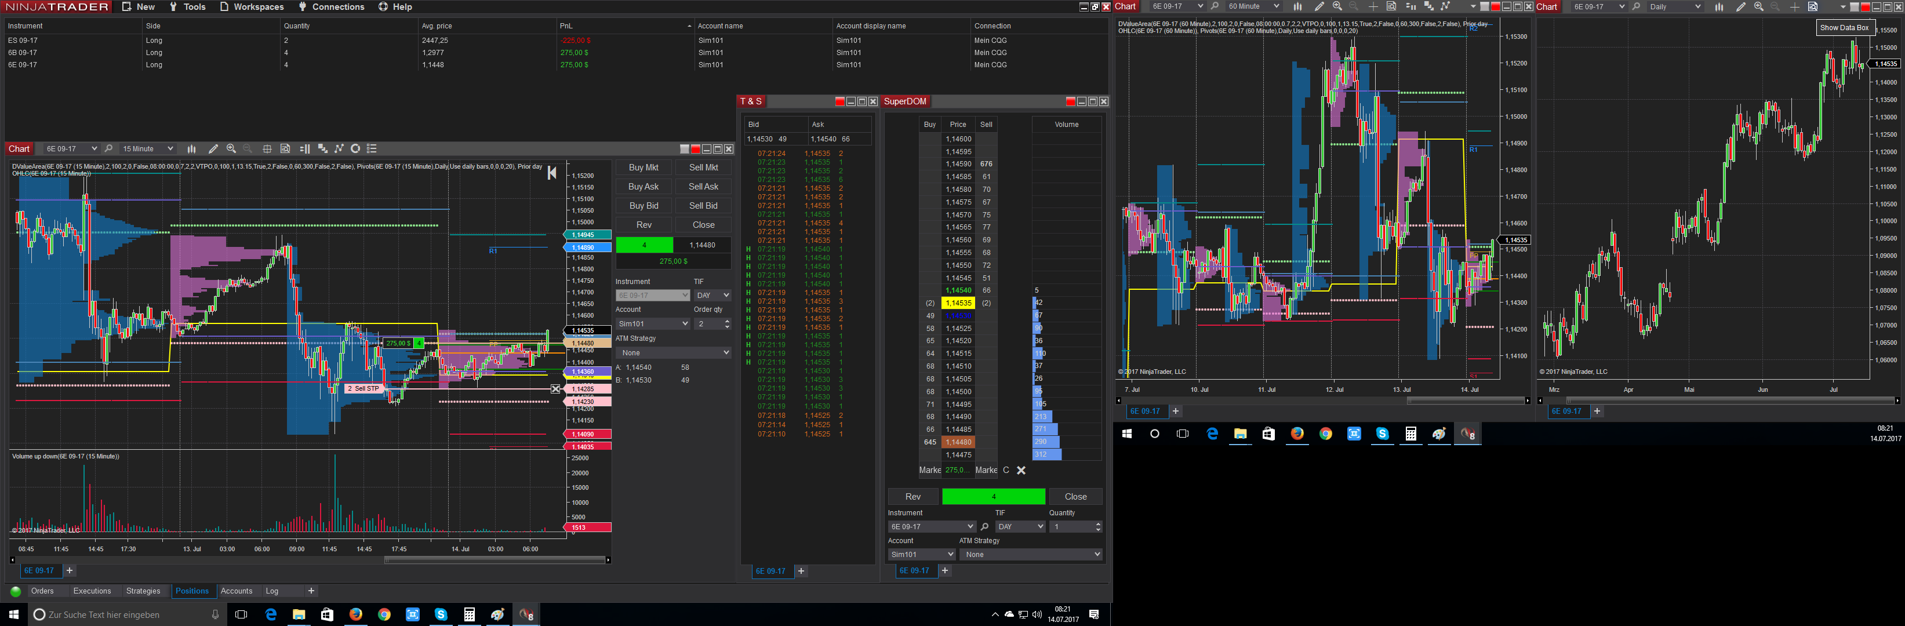Select ES 09-17 position row
Viewport: 1905px width, 626px height.
[x=555, y=41]
